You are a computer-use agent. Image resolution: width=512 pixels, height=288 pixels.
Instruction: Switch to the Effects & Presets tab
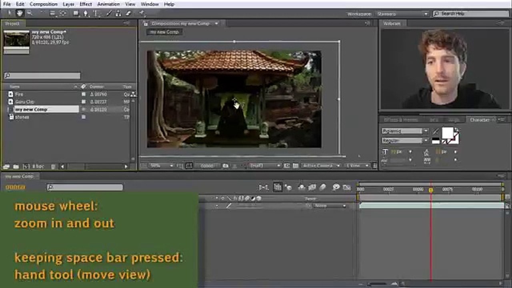(x=401, y=120)
